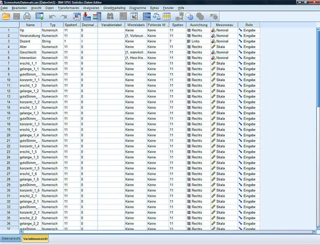Click the Go to Case toolbar icon

[x=77, y=16]
